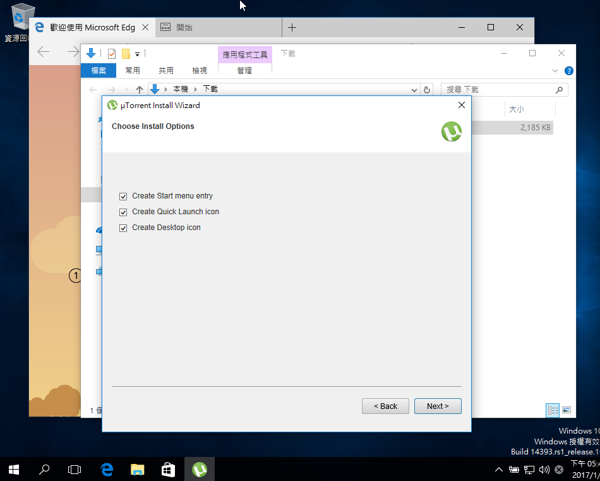Click Explorer back navigation arrow
The image size is (600, 481).
coord(93,90)
